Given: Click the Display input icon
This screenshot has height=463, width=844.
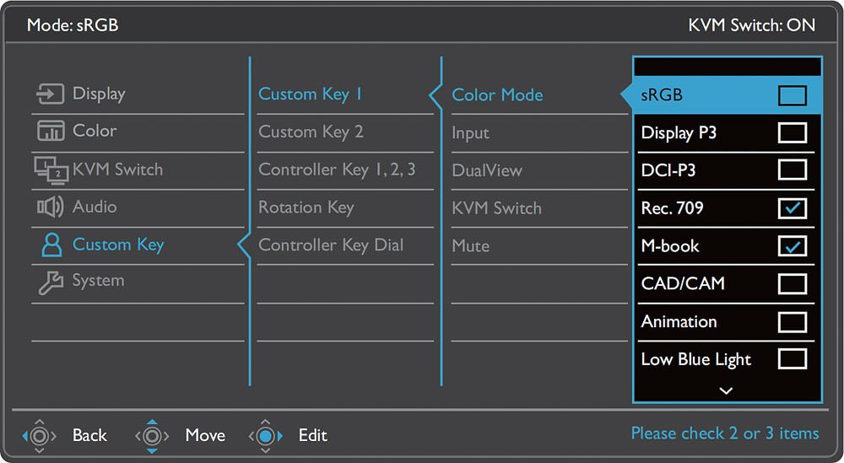Looking at the screenshot, I should tap(50, 94).
